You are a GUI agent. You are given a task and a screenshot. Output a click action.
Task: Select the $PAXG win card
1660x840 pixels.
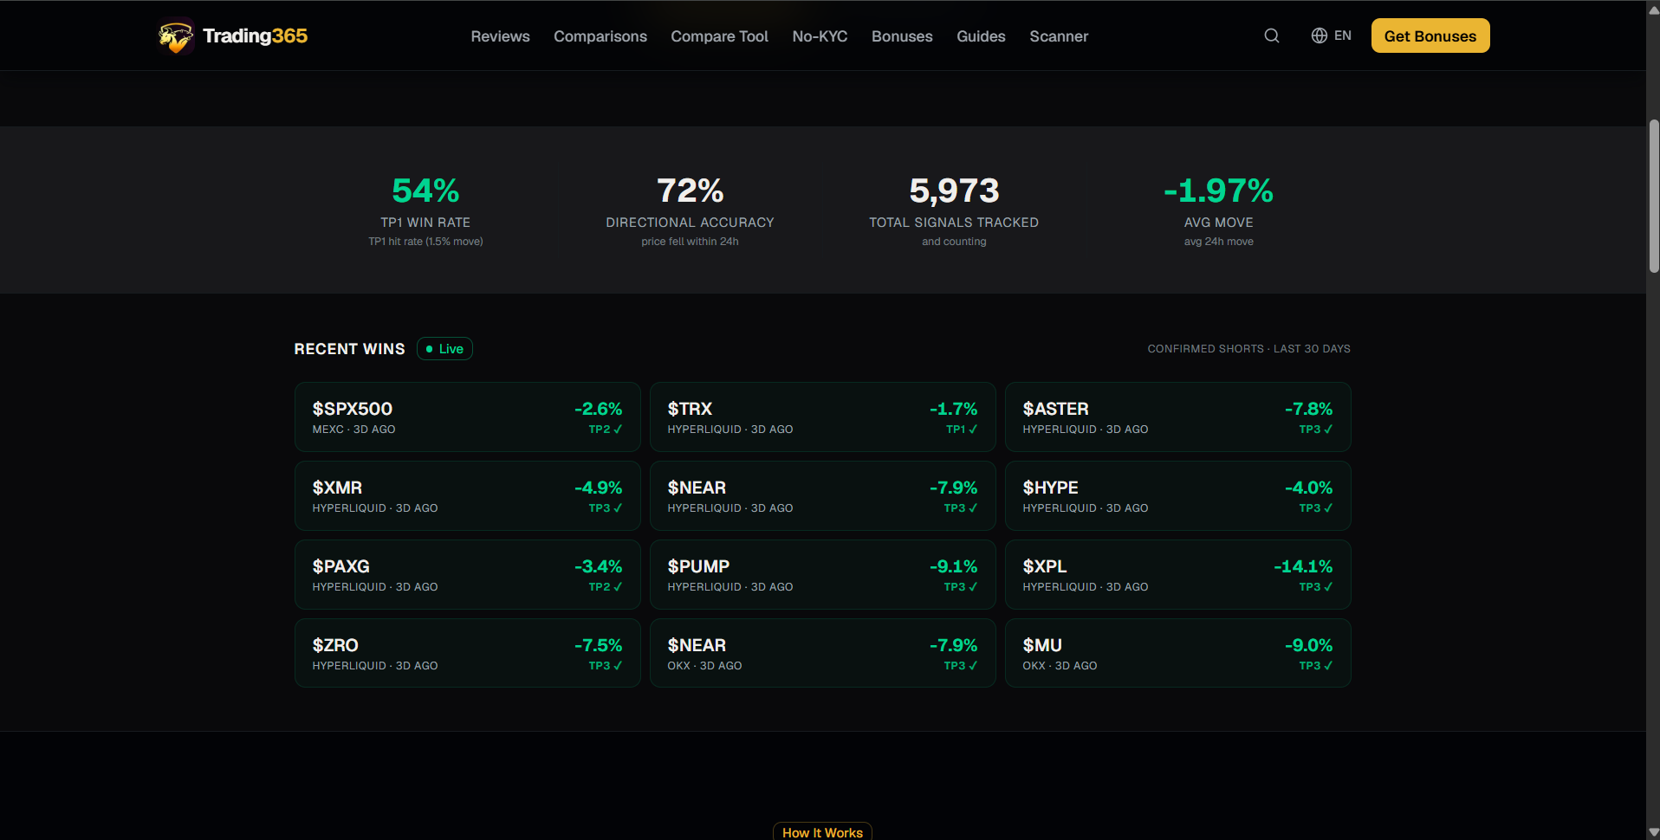tap(467, 574)
